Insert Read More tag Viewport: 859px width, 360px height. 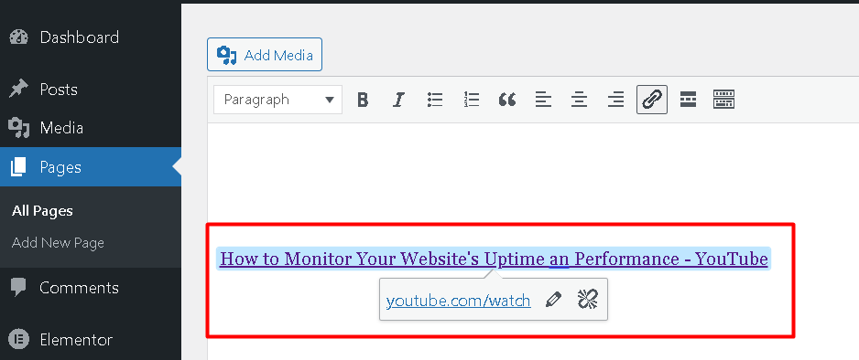coord(688,100)
